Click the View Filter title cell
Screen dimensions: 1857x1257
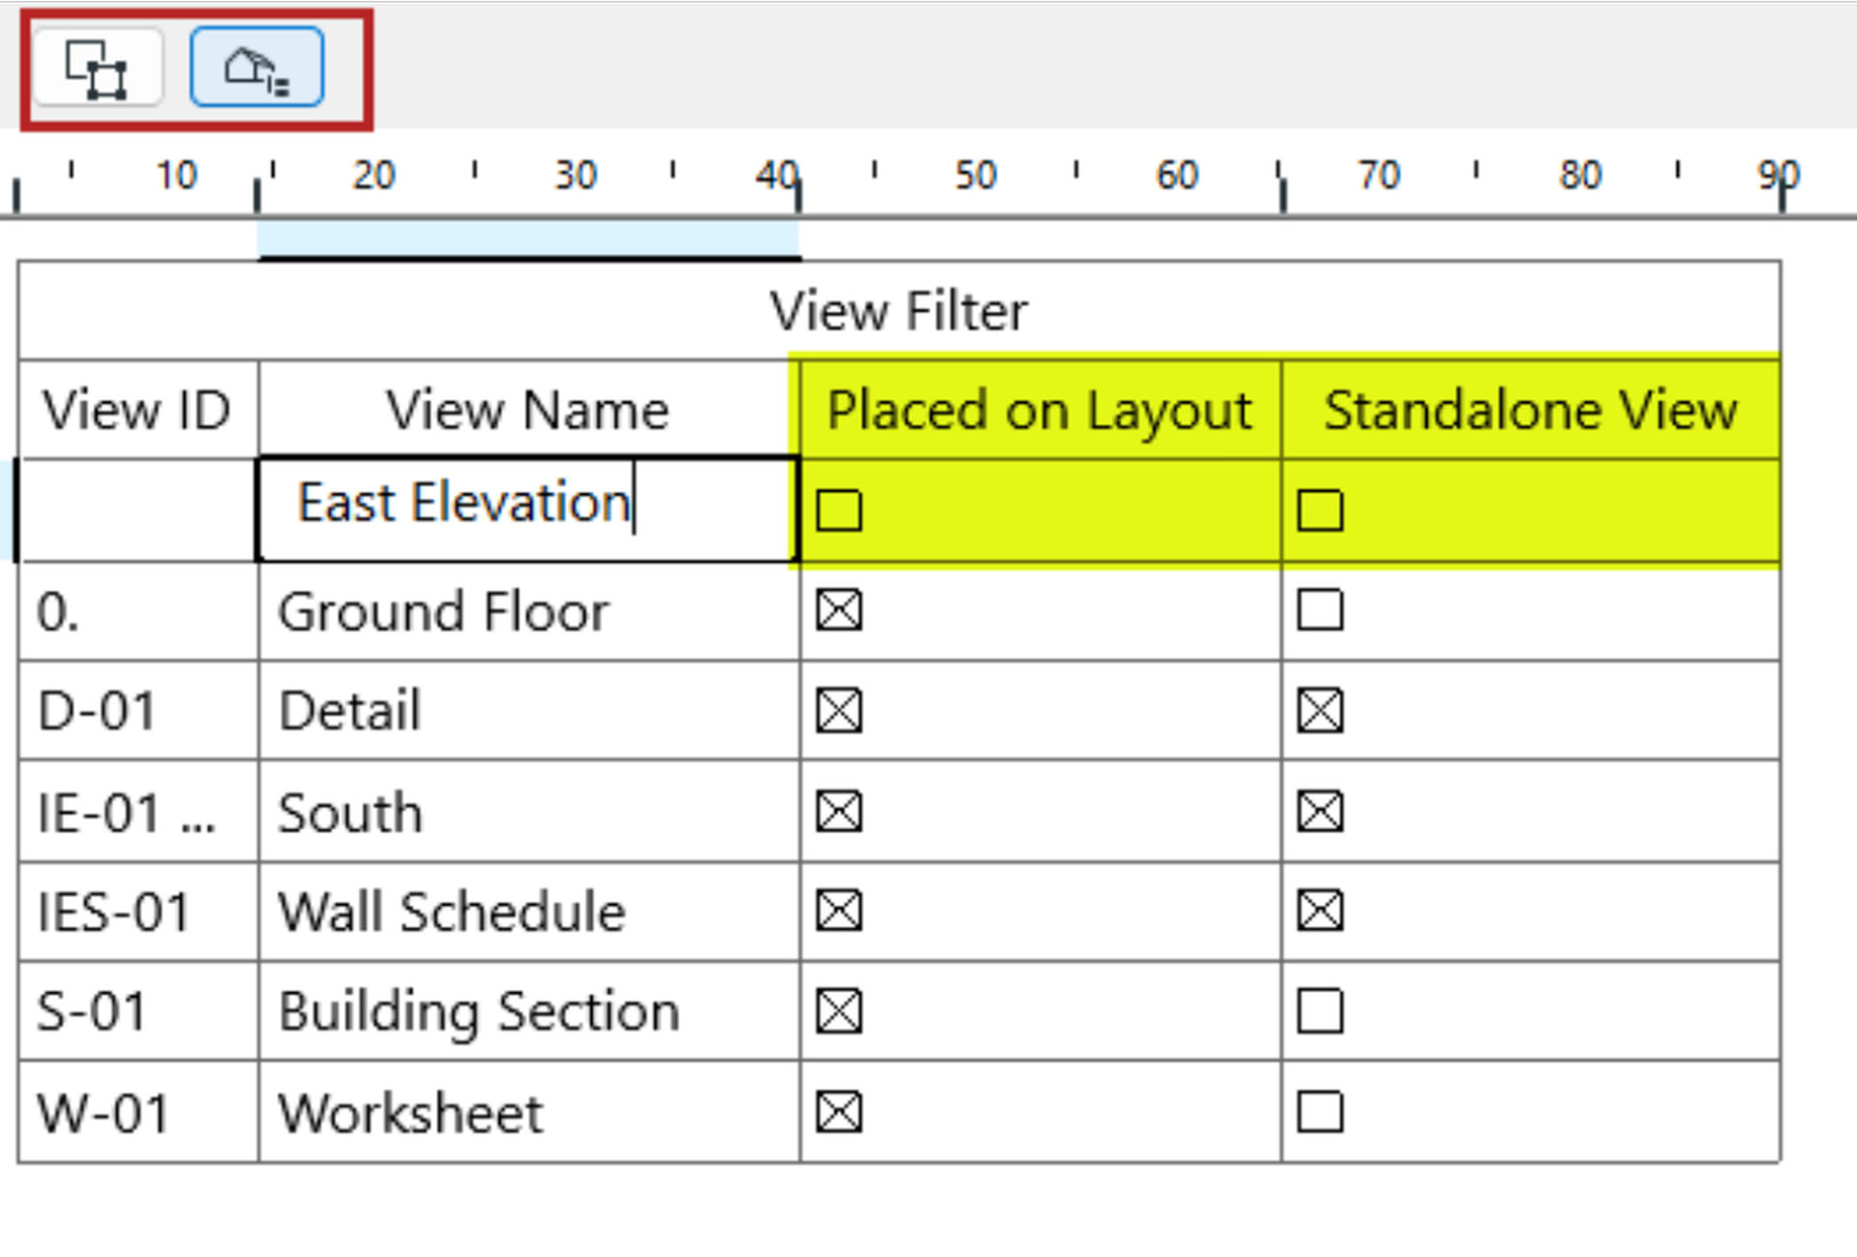pos(898,311)
